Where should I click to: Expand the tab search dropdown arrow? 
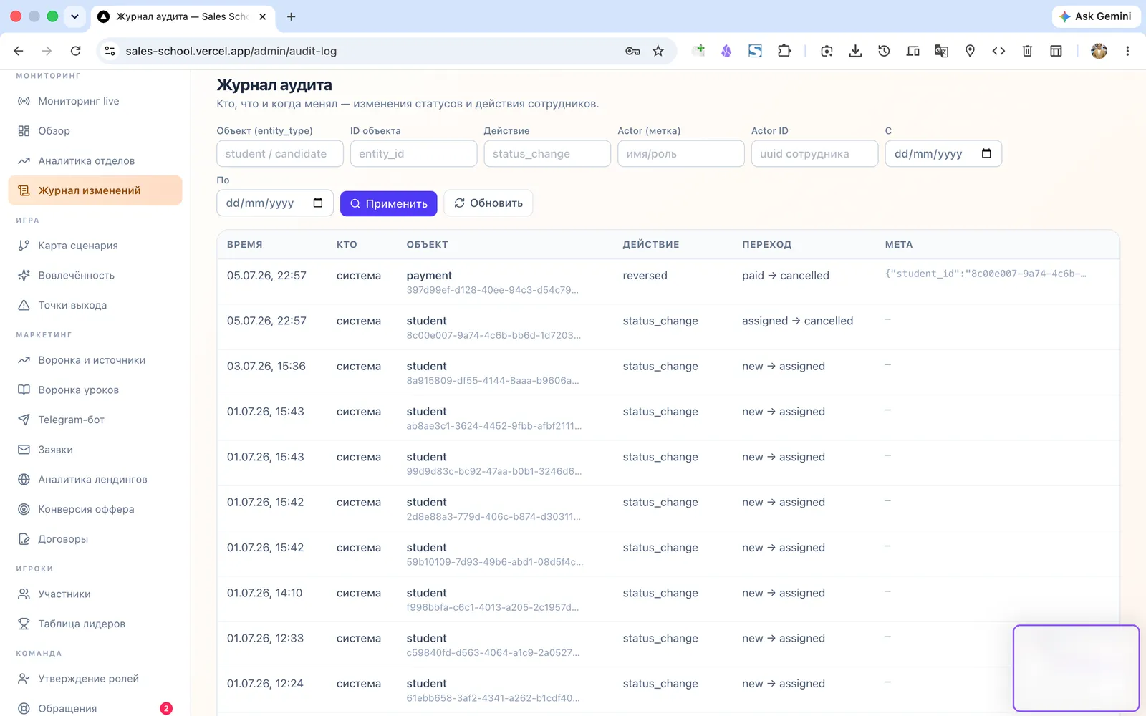[x=74, y=16]
